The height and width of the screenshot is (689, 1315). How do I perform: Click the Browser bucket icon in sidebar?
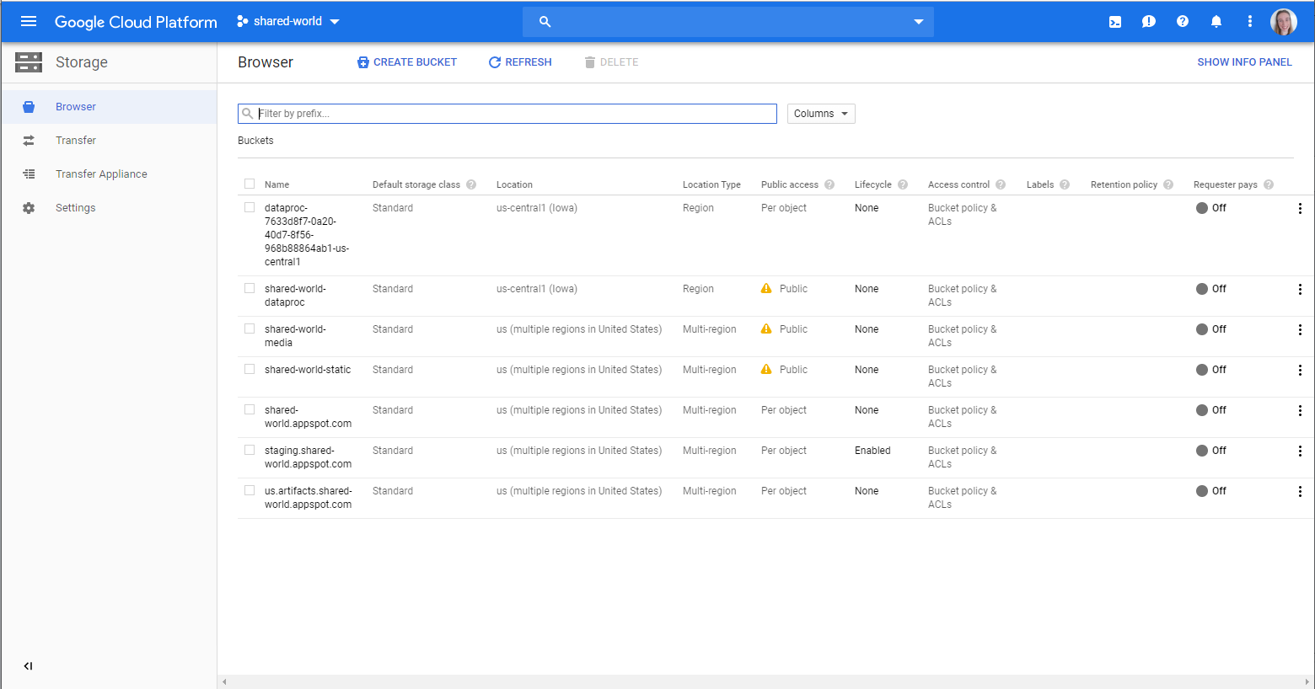pyautogui.click(x=29, y=107)
